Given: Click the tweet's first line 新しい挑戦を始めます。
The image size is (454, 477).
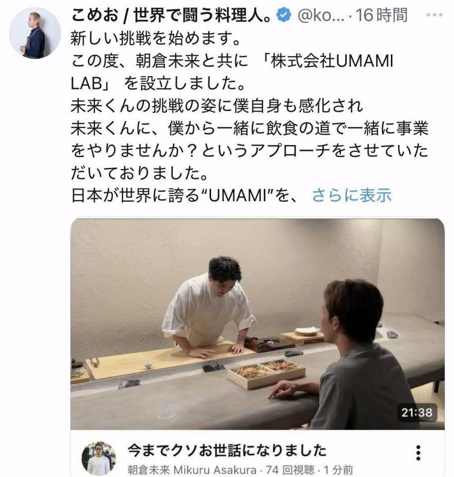Looking at the screenshot, I should tap(156, 39).
